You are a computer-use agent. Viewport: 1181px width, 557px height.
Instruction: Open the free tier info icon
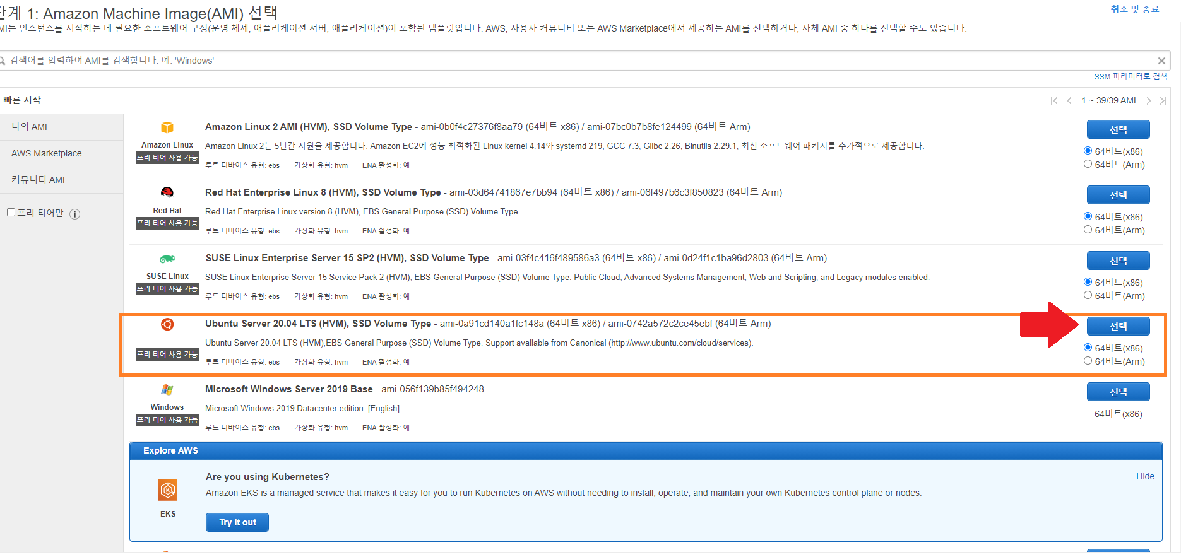point(74,214)
